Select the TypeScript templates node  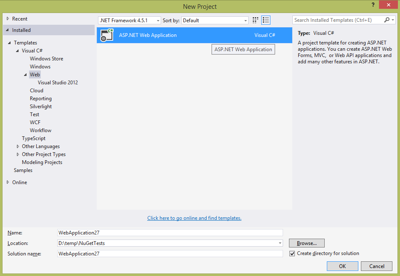coord(34,138)
